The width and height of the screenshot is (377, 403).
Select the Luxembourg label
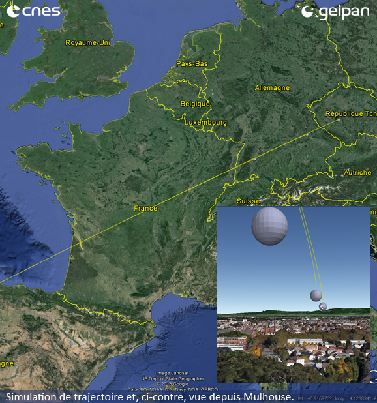coord(205,123)
